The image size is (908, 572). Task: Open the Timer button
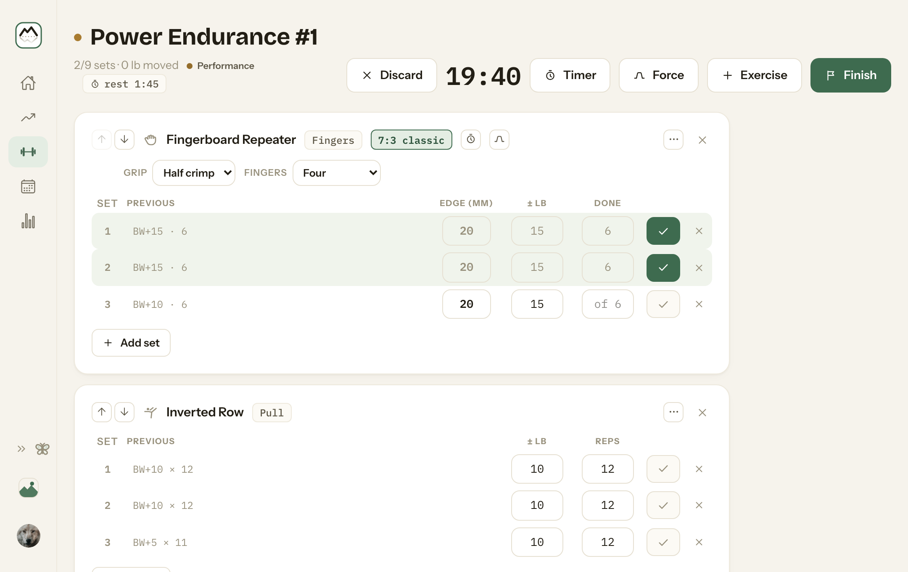pyautogui.click(x=570, y=75)
